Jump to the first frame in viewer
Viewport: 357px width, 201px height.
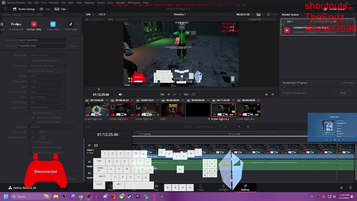pos(162,94)
